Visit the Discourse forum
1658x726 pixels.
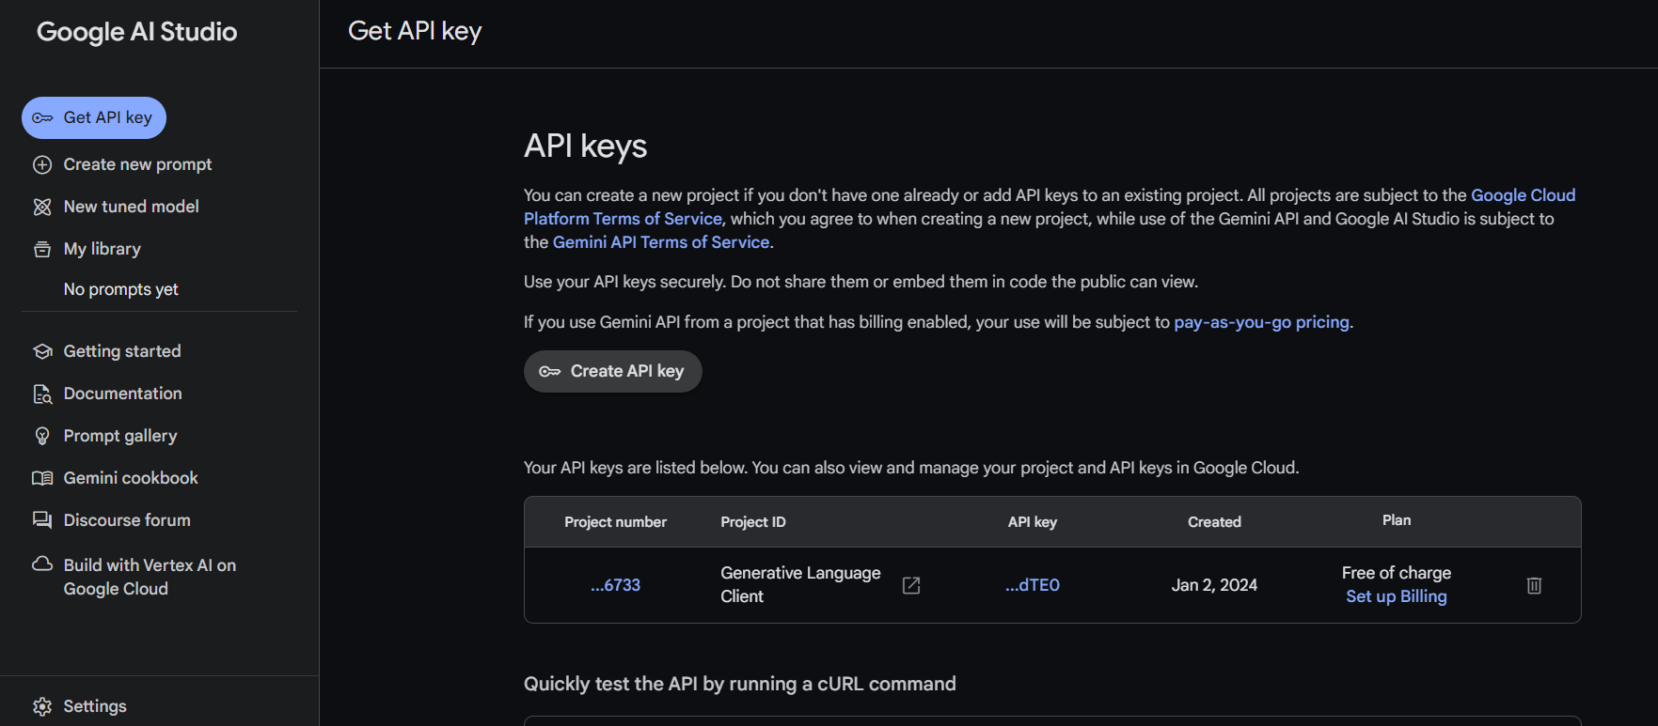coord(127,520)
